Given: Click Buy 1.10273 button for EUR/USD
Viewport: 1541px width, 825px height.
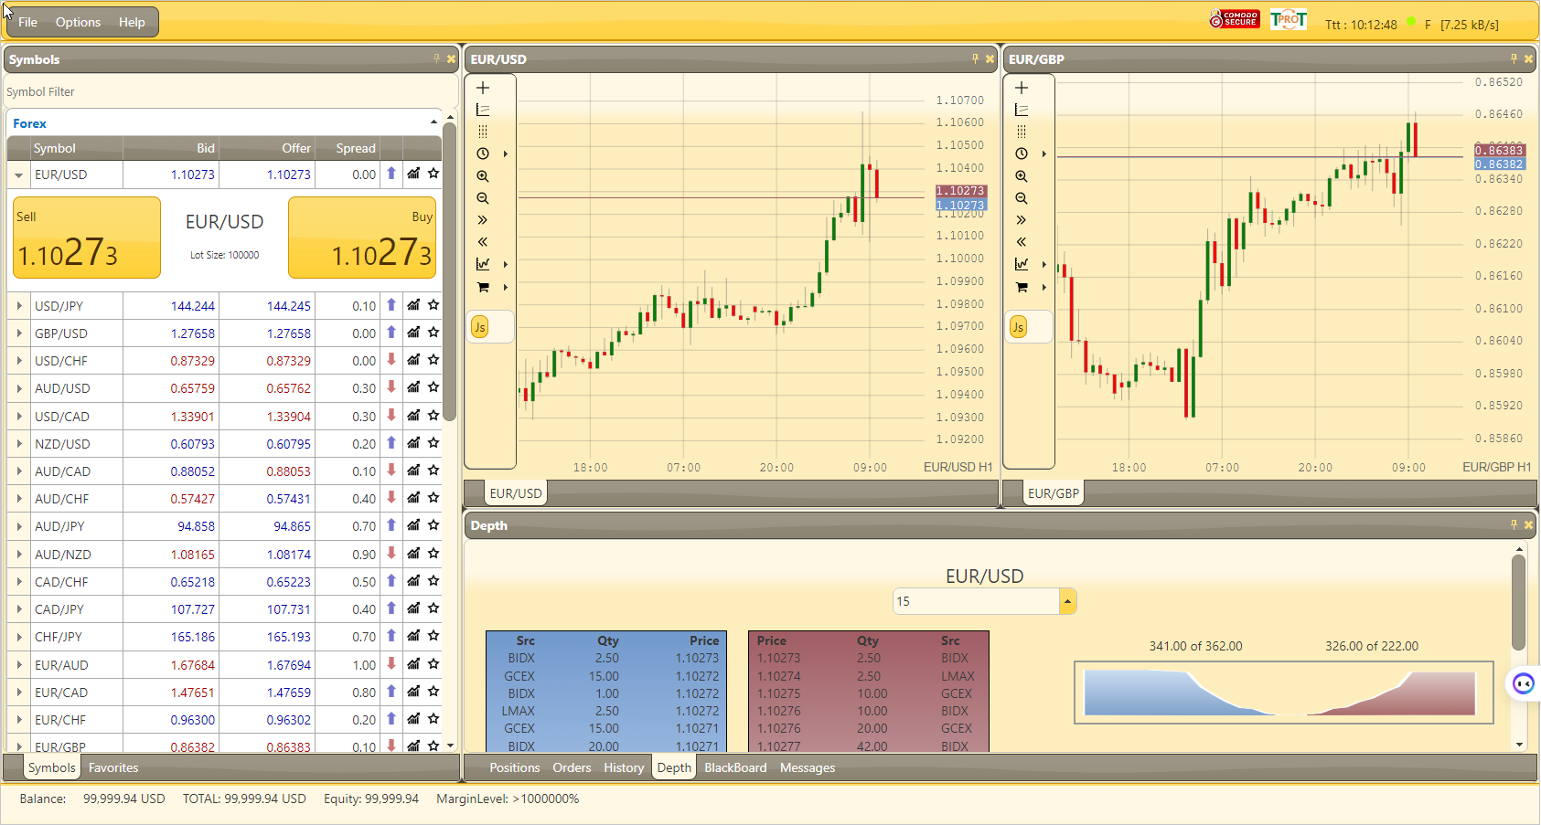Looking at the screenshot, I should [362, 238].
